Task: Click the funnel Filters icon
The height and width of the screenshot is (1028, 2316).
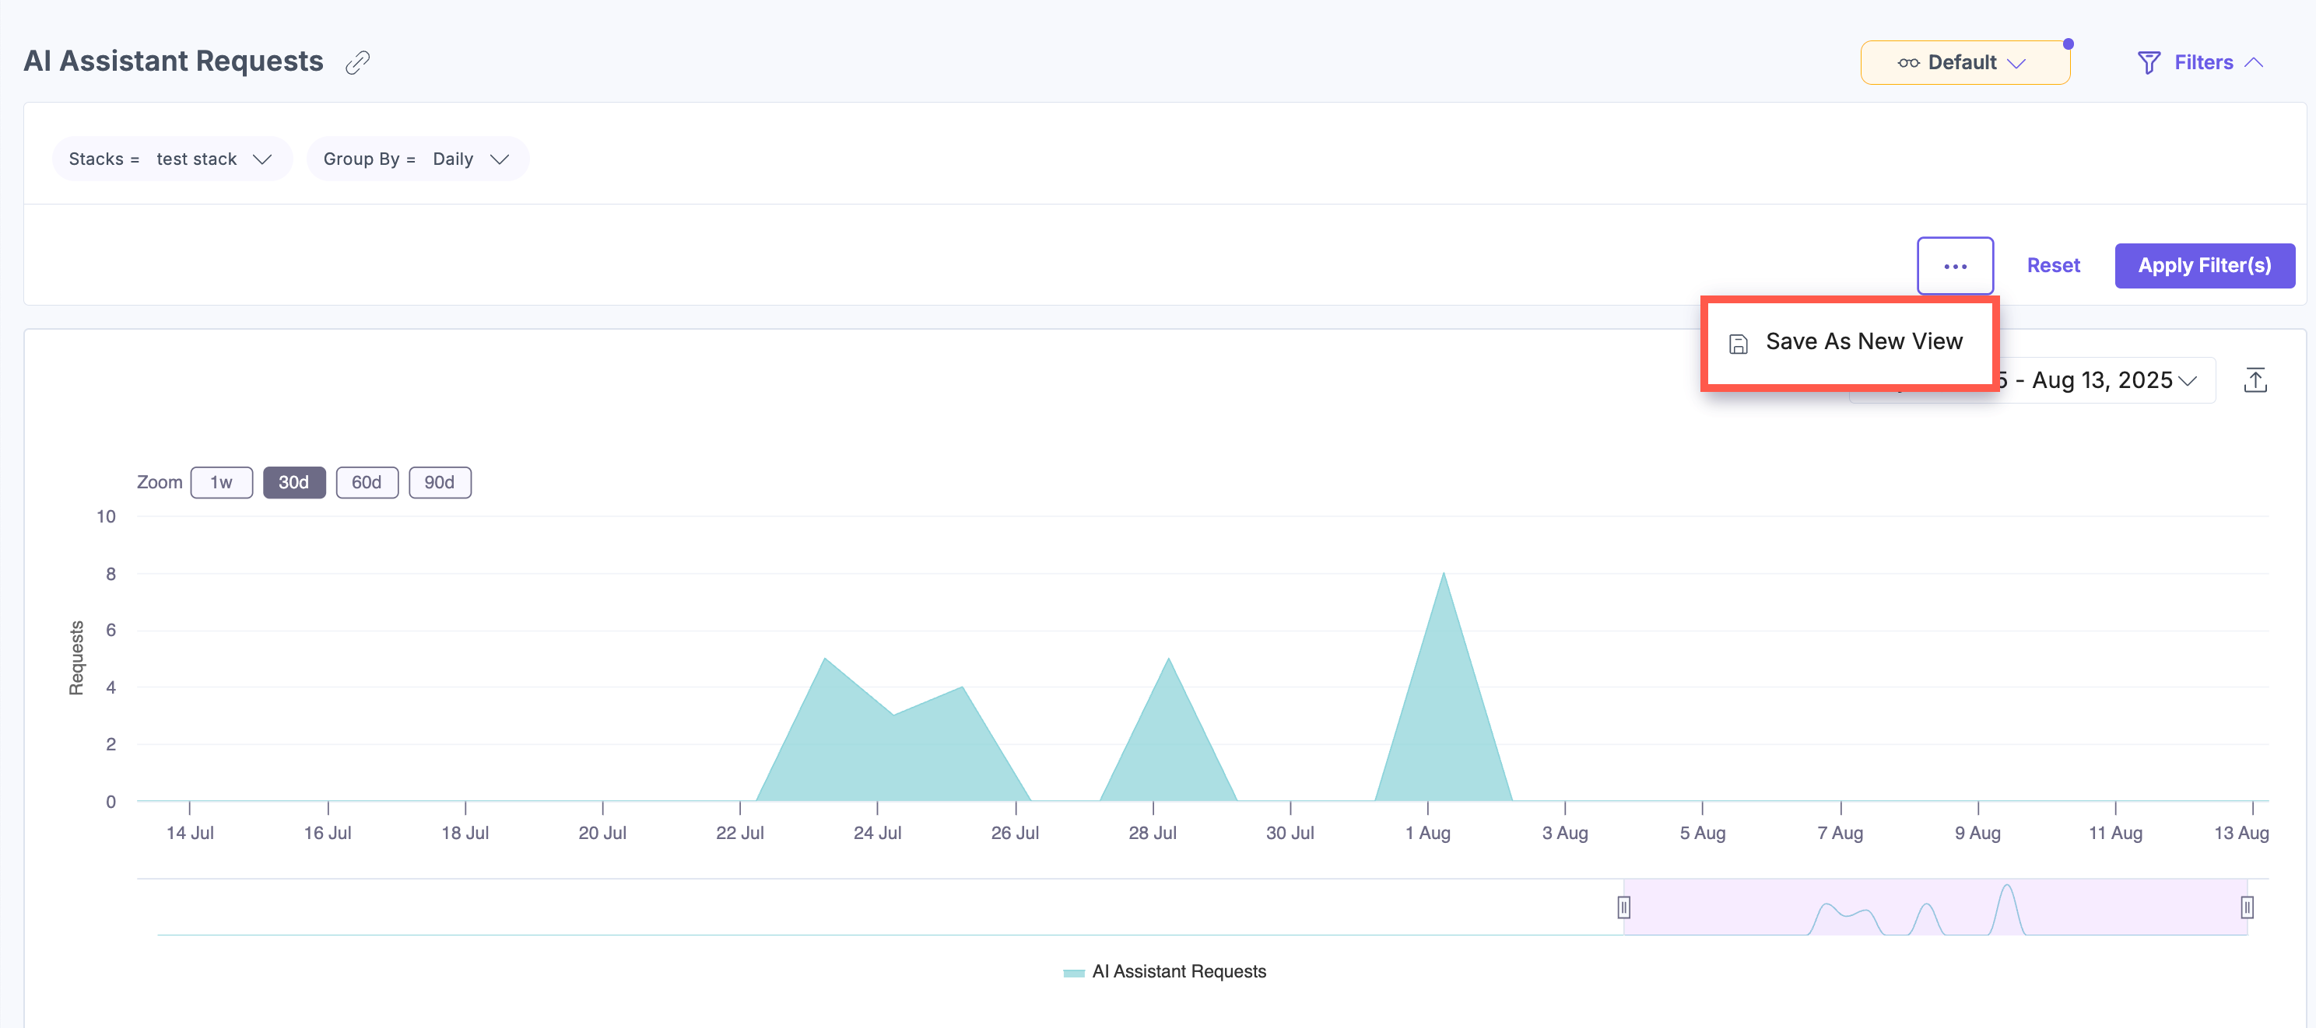Action: pos(2148,62)
